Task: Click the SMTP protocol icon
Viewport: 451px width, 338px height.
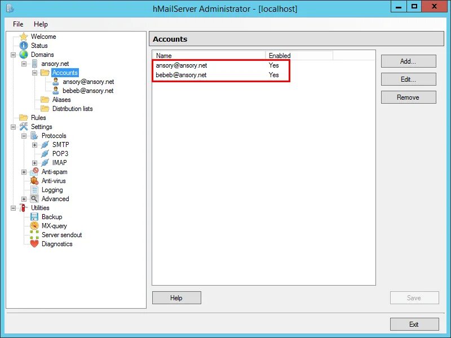Action: click(x=45, y=145)
